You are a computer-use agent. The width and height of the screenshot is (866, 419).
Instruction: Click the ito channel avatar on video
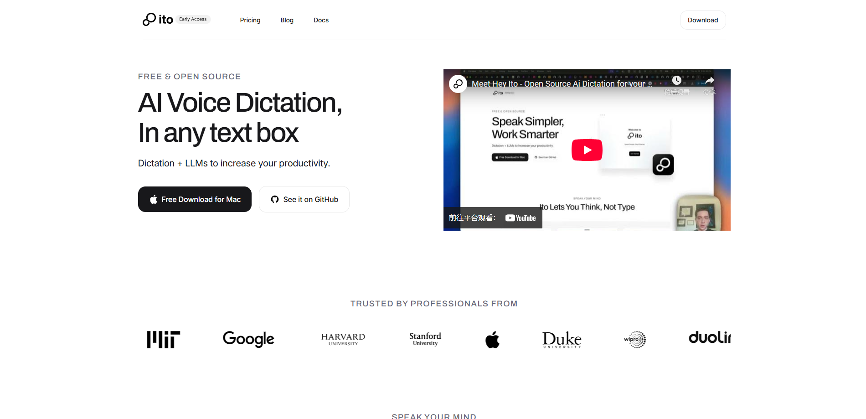point(458,84)
